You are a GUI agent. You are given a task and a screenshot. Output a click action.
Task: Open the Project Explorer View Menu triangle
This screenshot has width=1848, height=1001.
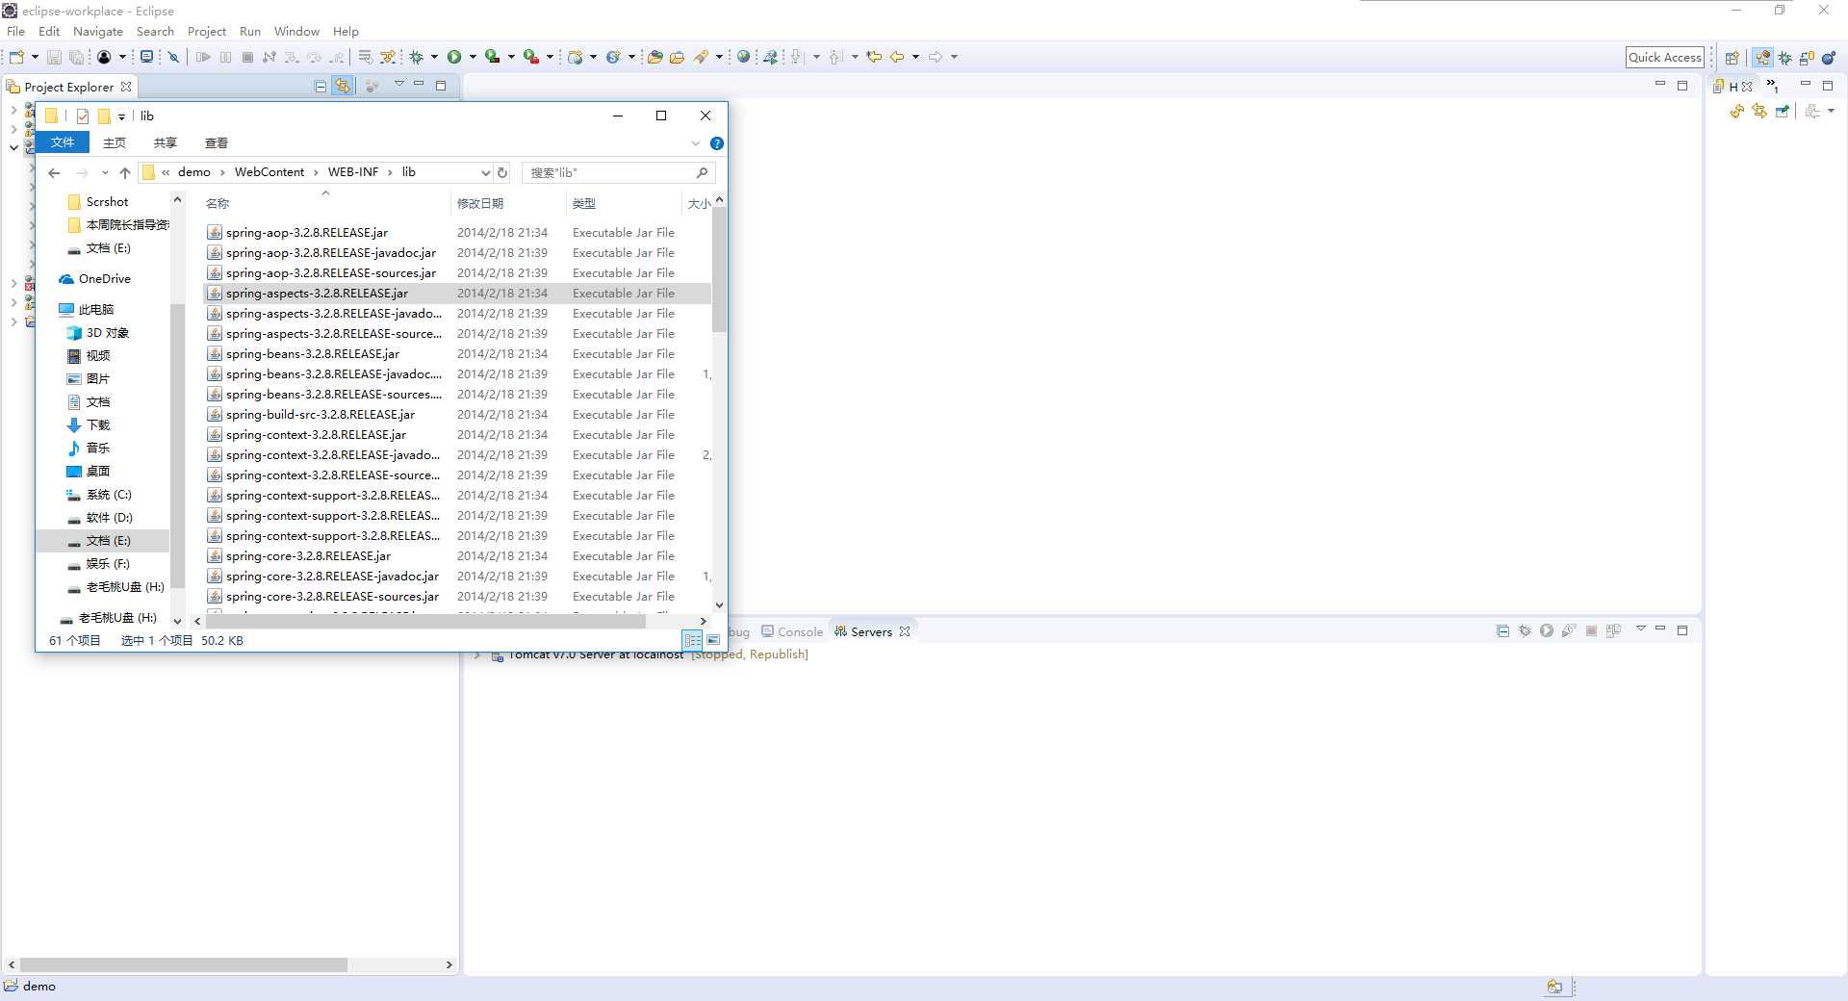click(x=398, y=85)
